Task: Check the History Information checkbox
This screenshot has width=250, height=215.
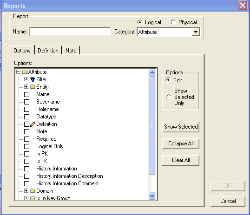Action: tap(26, 169)
